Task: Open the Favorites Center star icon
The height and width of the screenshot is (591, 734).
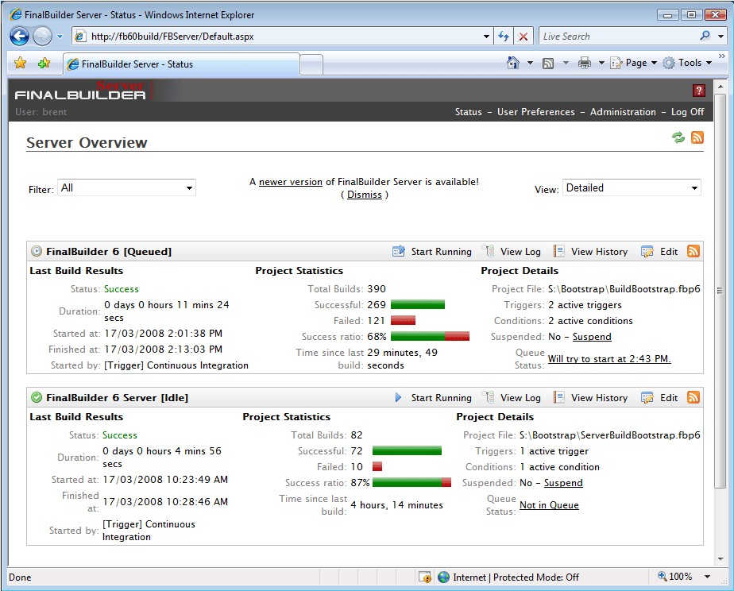Action: click(x=20, y=63)
